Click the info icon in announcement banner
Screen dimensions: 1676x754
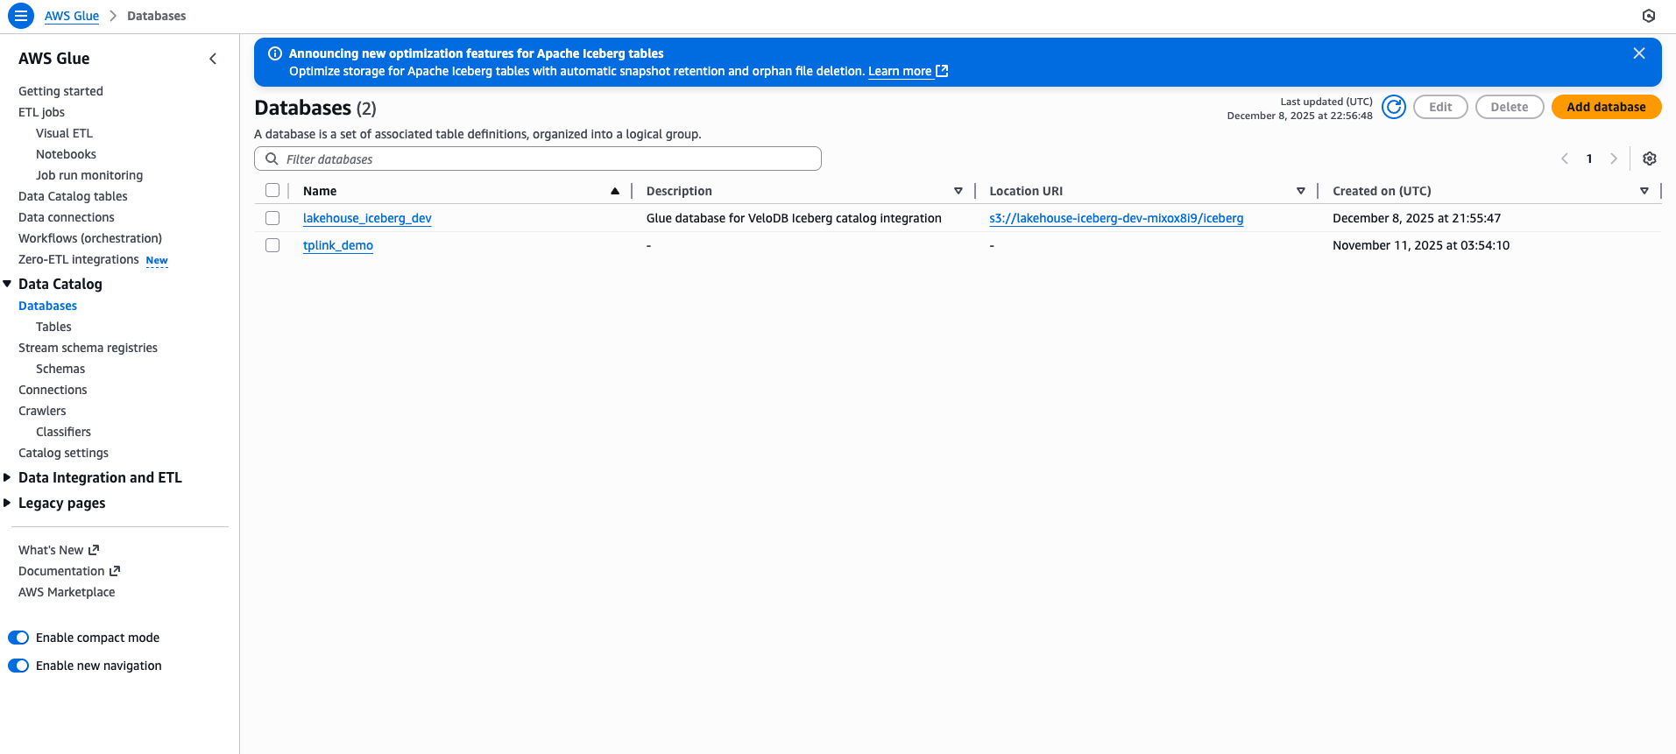click(274, 53)
